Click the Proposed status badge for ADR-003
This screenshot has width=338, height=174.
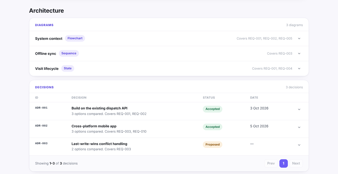pos(213,144)
